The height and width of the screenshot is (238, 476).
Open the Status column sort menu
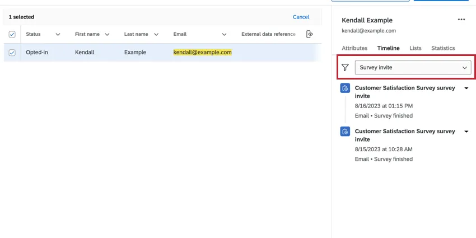(58, 34)
